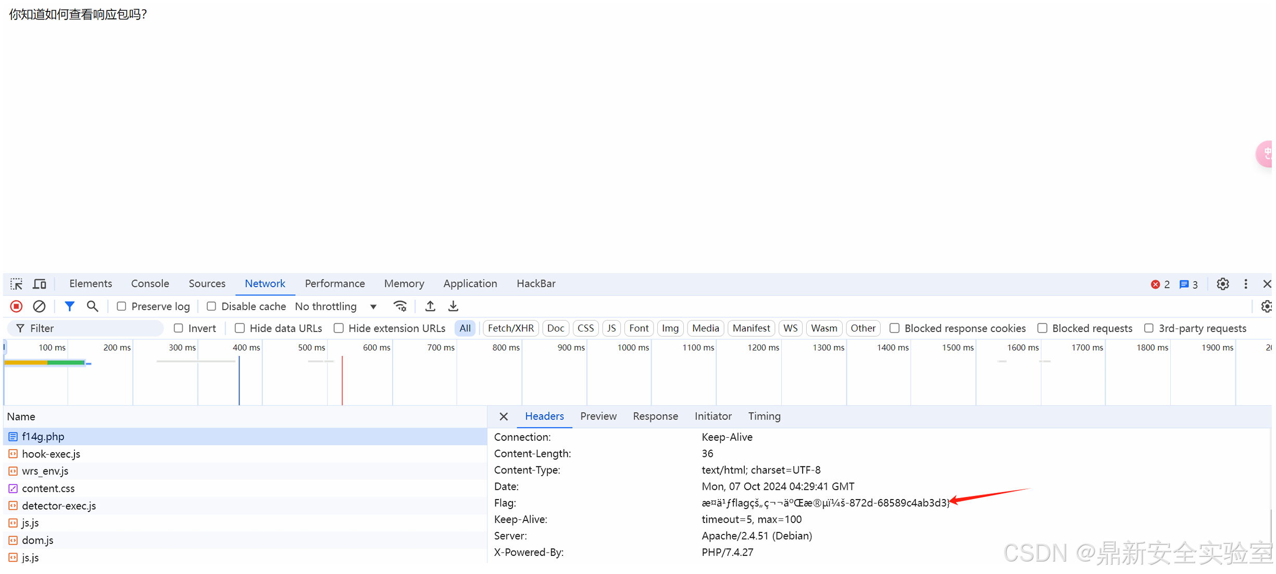Enable Preserve log checkbox
Screen dimensions: 1276x574
coord(121,307)
